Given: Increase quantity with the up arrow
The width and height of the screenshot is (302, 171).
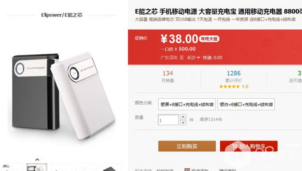Looking at the screenshot, I should (183, 117).
